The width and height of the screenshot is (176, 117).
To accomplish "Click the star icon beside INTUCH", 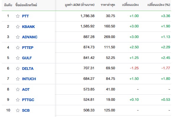I will [x=18, y=79].
